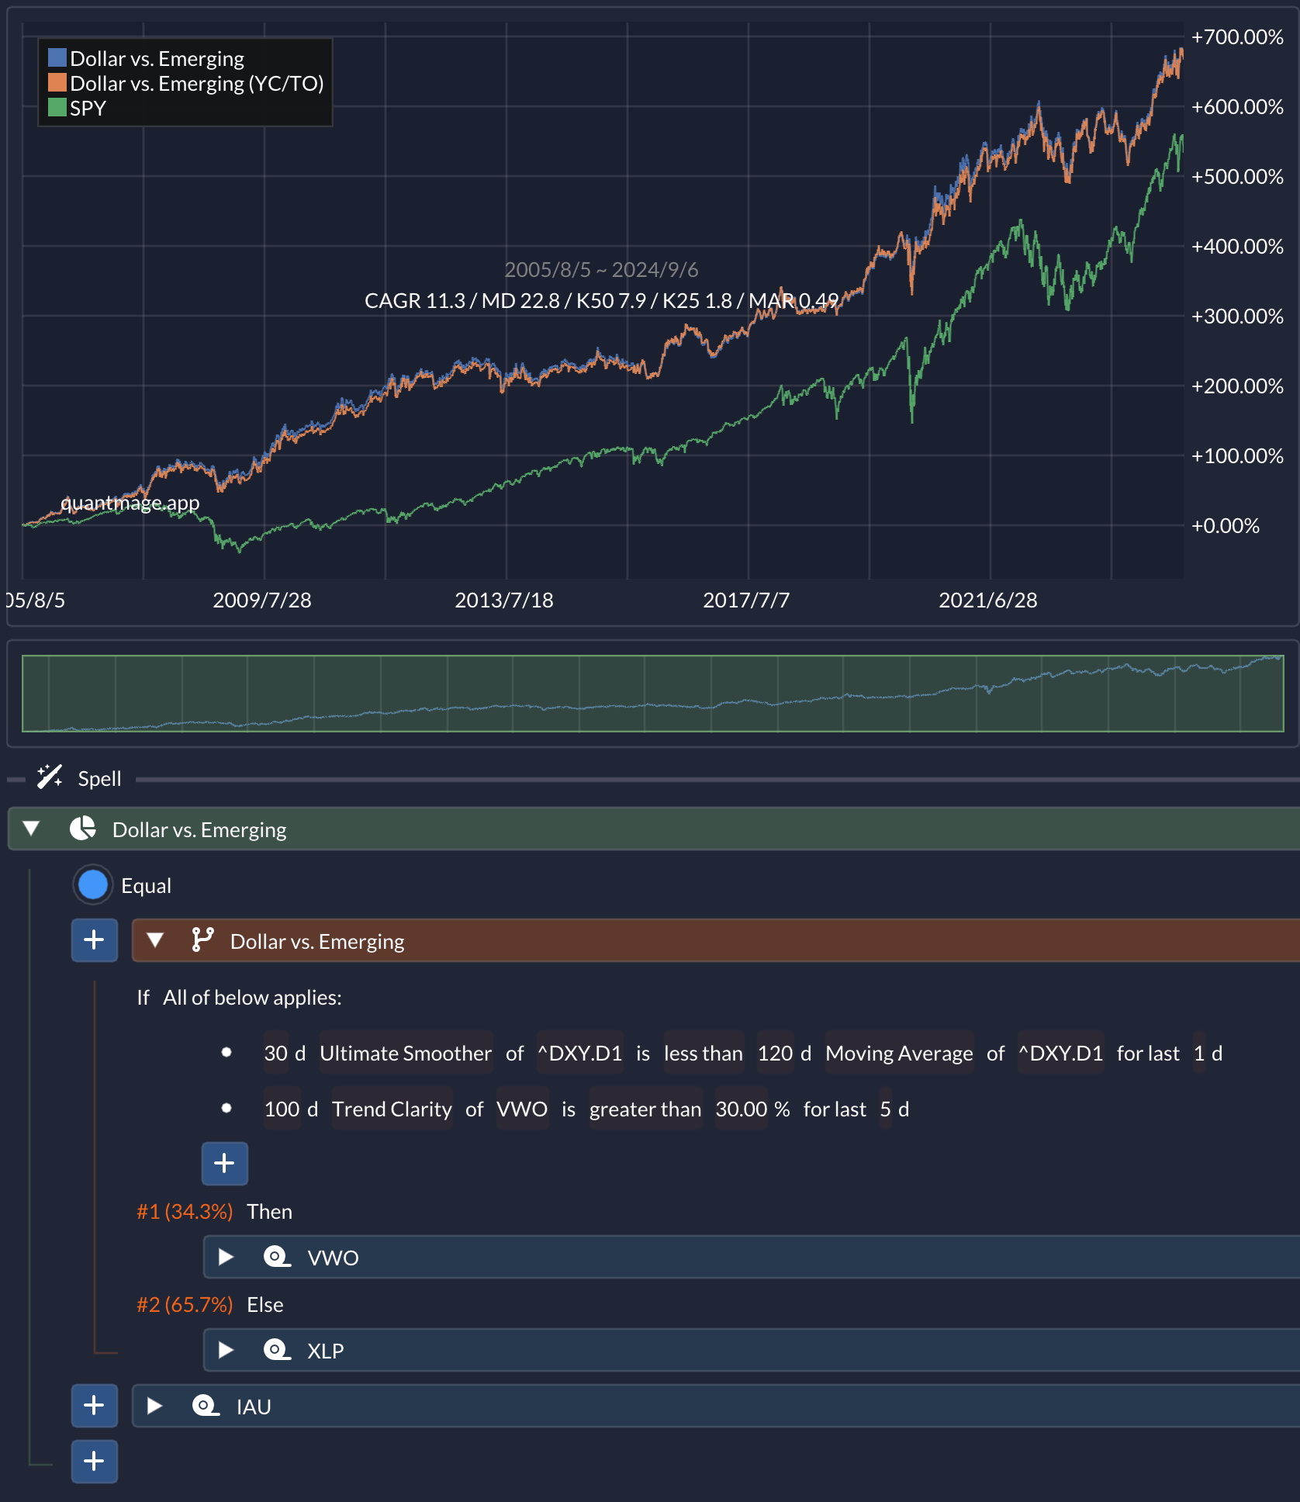Edit the 30.00 % threshold value

point(742,1109)
